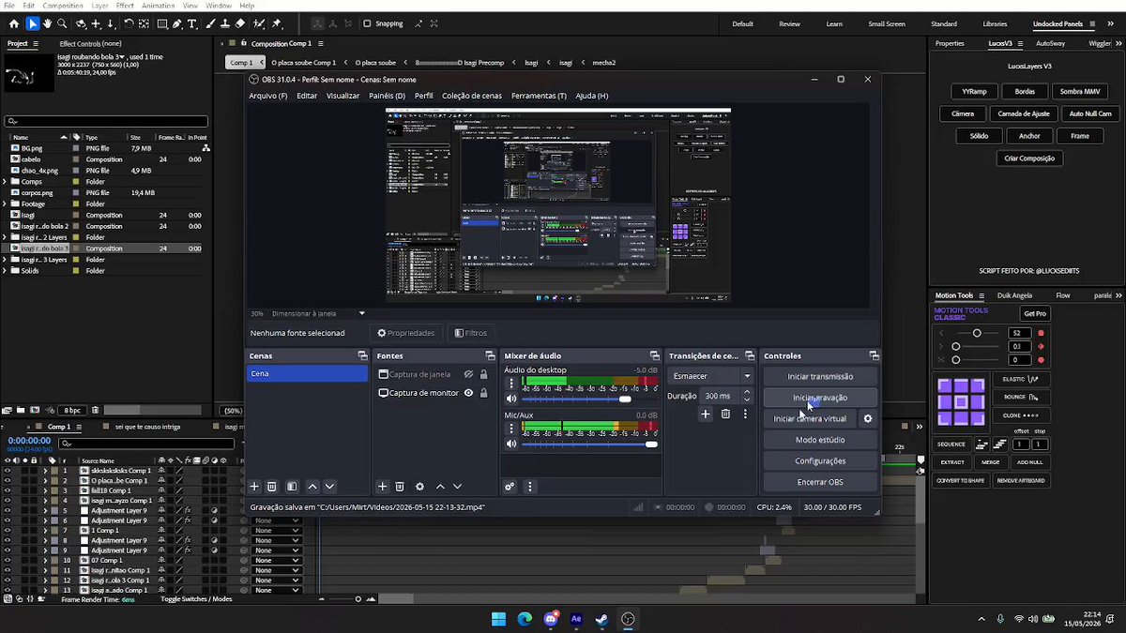The width and height of the screenshot is (1126, 633).
Task: Open advanced audio properties gears in mixer
Action: pyautogui.click(x=510, y=487)
